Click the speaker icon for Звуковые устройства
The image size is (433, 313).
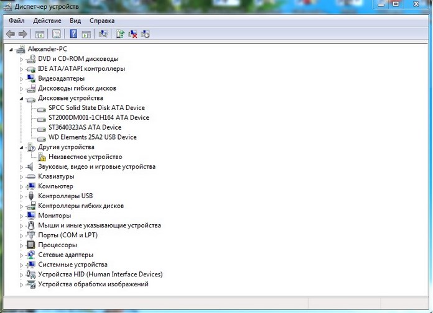[x=30, y=166]
